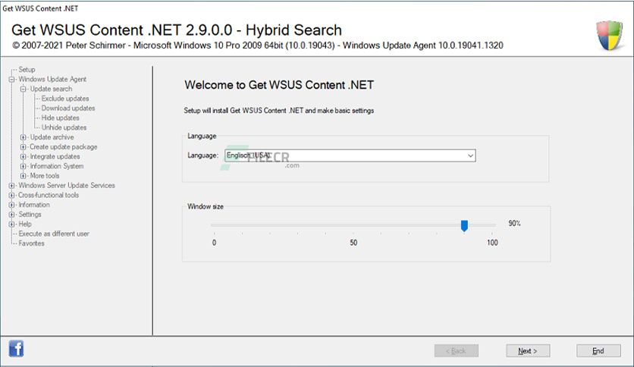The width and height of the screenshot is (634, 367).
Task: Open Exclude updates in the tree
Action: (65, 99)
